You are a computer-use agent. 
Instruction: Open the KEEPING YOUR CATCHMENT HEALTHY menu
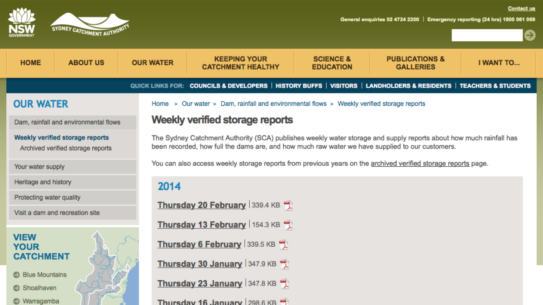pos(240,63)
